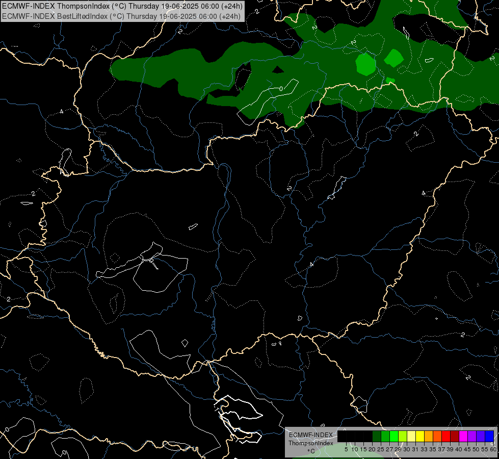Click the orange 33-35 legend swatch

(429, 437)
